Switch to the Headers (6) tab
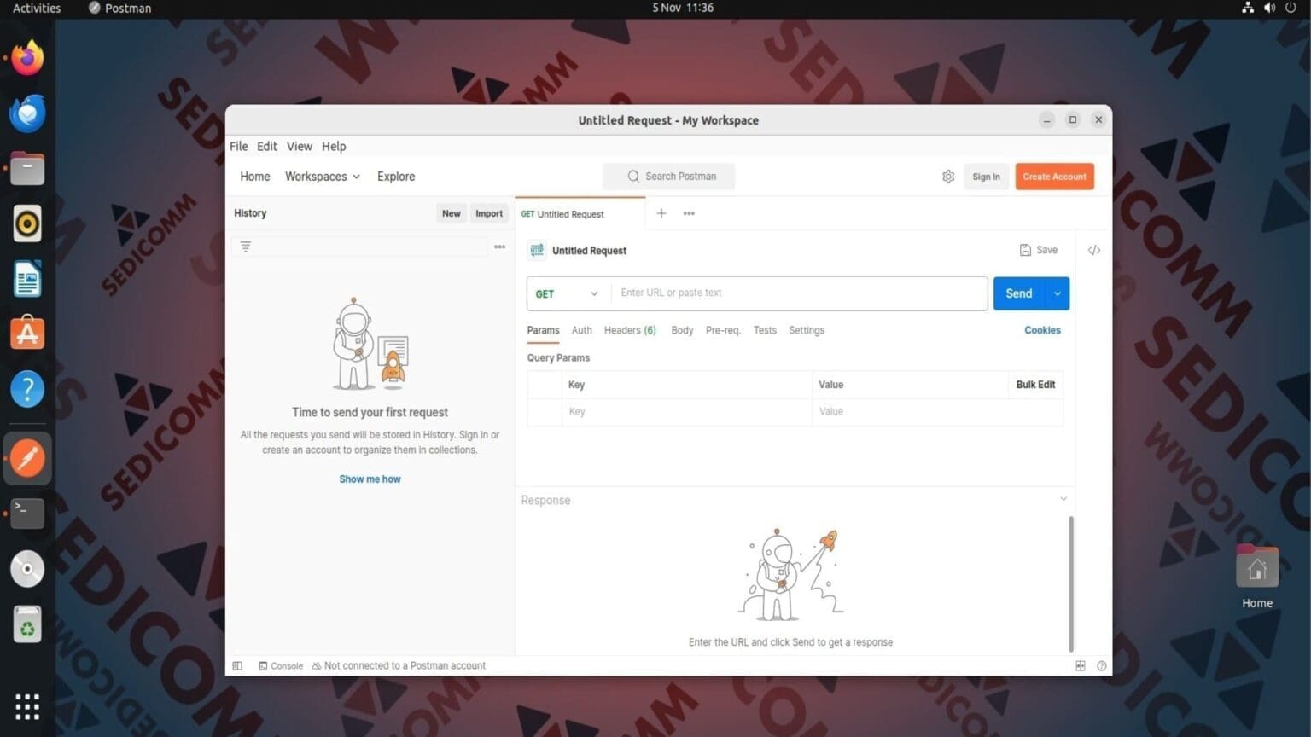 [x=630, y=330]
